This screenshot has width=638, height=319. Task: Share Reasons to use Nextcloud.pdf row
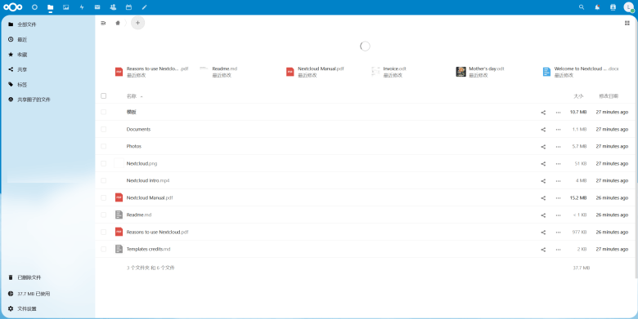point(543,233)
